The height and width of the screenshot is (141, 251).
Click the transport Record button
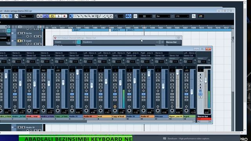(x=64, y=16)
